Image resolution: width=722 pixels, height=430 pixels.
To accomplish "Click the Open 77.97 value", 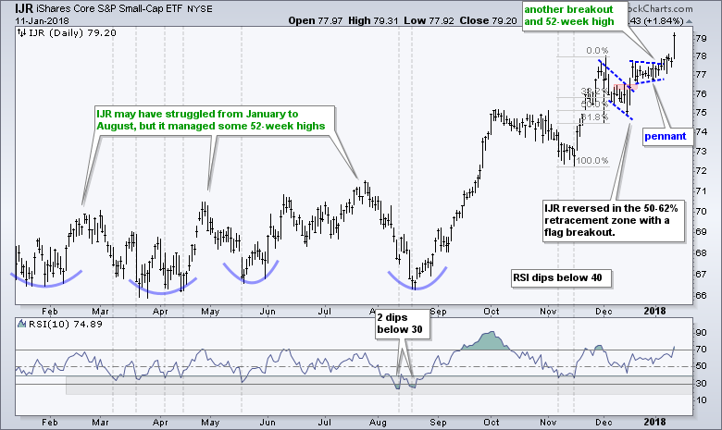I will click(316, 20).
